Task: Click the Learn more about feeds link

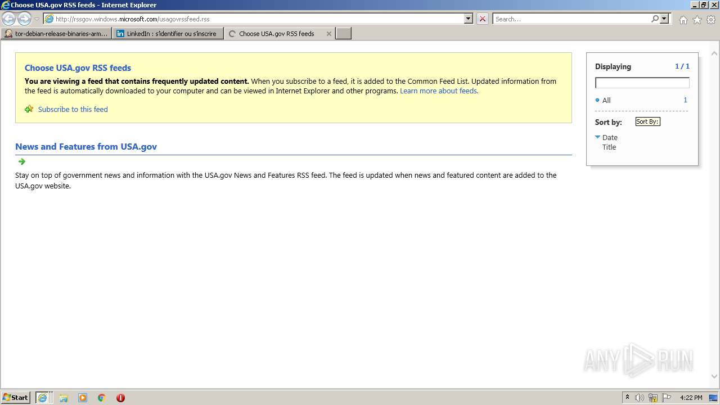Action: click(x=438, y=91)
